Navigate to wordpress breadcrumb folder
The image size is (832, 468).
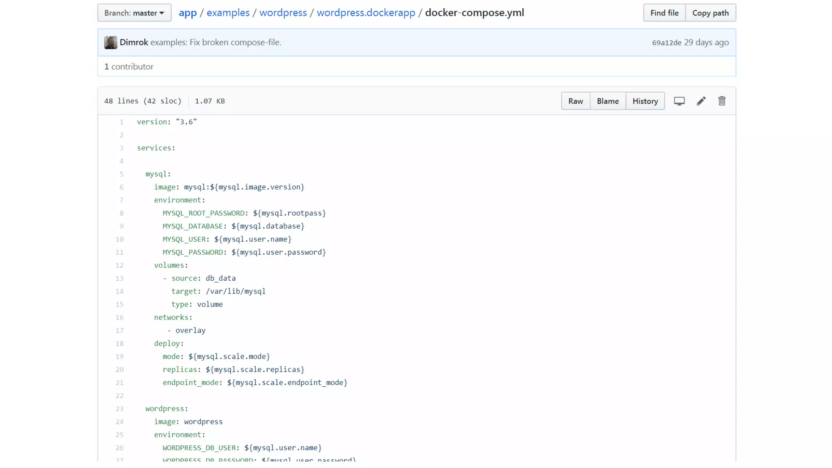283,13
